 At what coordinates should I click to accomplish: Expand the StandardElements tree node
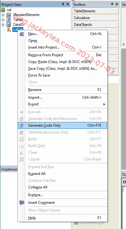(x=3, y=15)
